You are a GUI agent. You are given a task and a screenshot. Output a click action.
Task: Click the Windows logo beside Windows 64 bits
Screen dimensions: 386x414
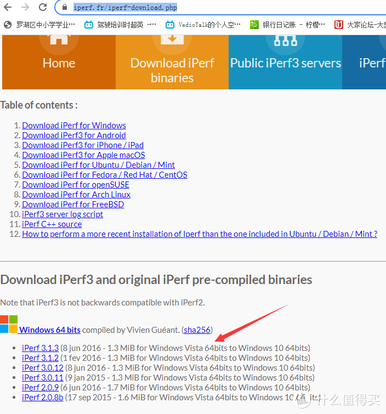click(x=9, y=324)
